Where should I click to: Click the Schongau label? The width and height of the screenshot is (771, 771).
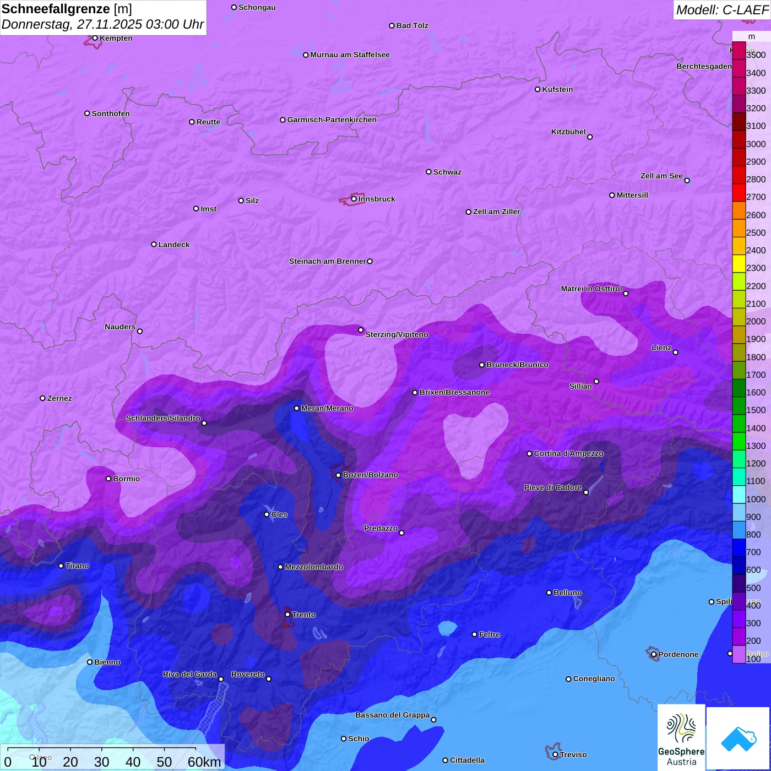coord(257,7)
